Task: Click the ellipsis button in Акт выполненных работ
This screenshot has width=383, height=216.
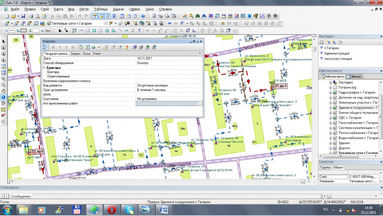Action: tap(200, 104)
